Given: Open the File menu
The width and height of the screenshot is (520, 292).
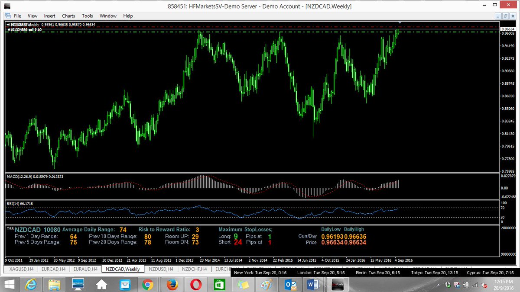Looking at the screenshot, I should (17, 16).
